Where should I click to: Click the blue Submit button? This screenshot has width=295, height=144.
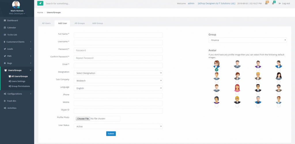click(111, 134)
